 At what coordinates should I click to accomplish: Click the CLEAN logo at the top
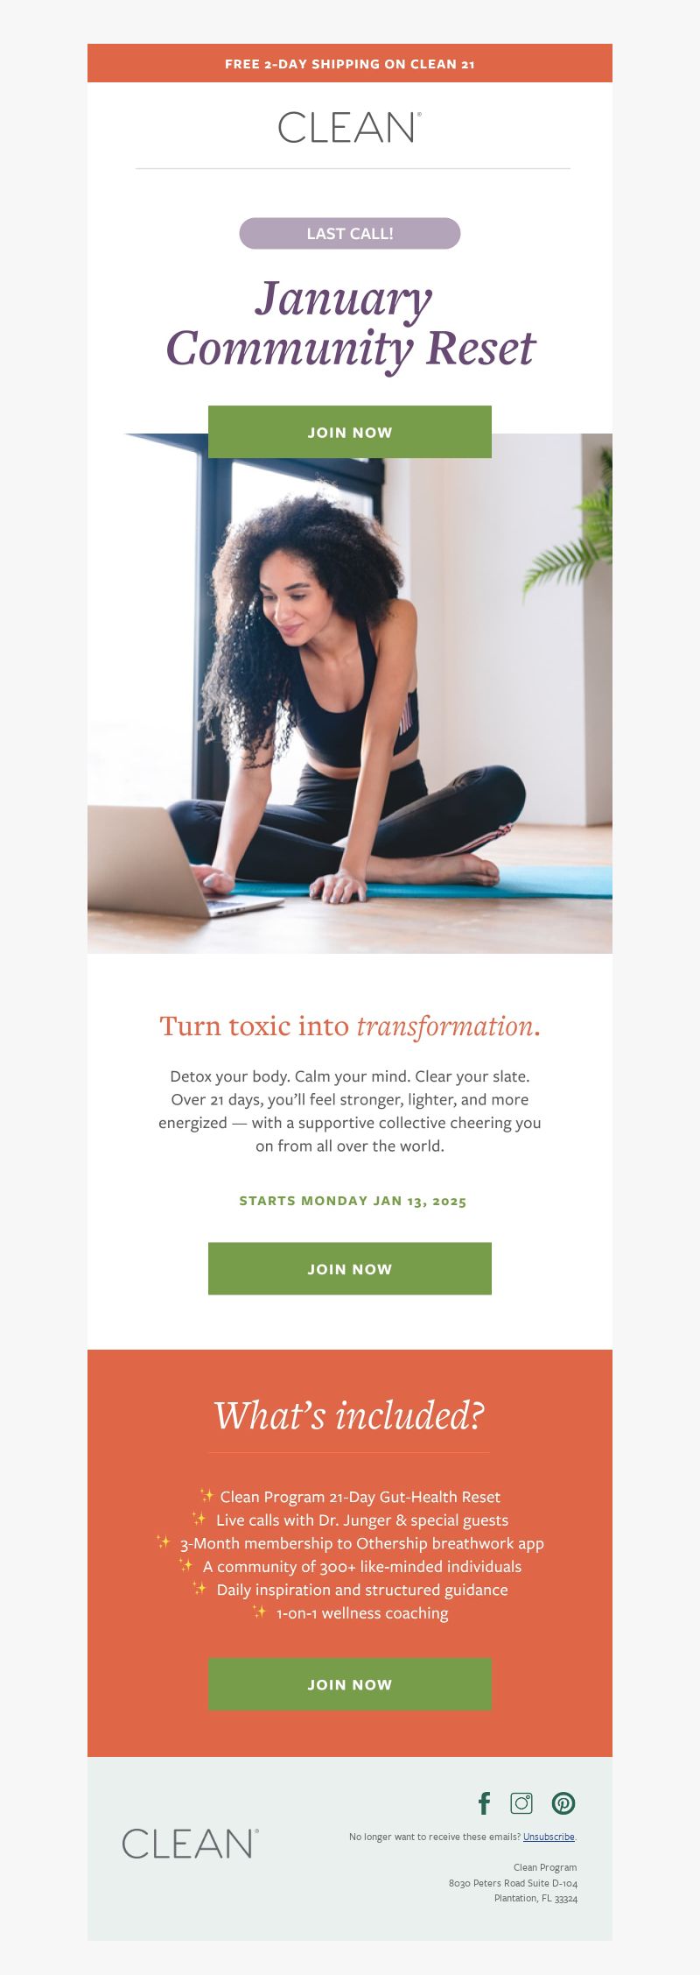pos(350,127)
